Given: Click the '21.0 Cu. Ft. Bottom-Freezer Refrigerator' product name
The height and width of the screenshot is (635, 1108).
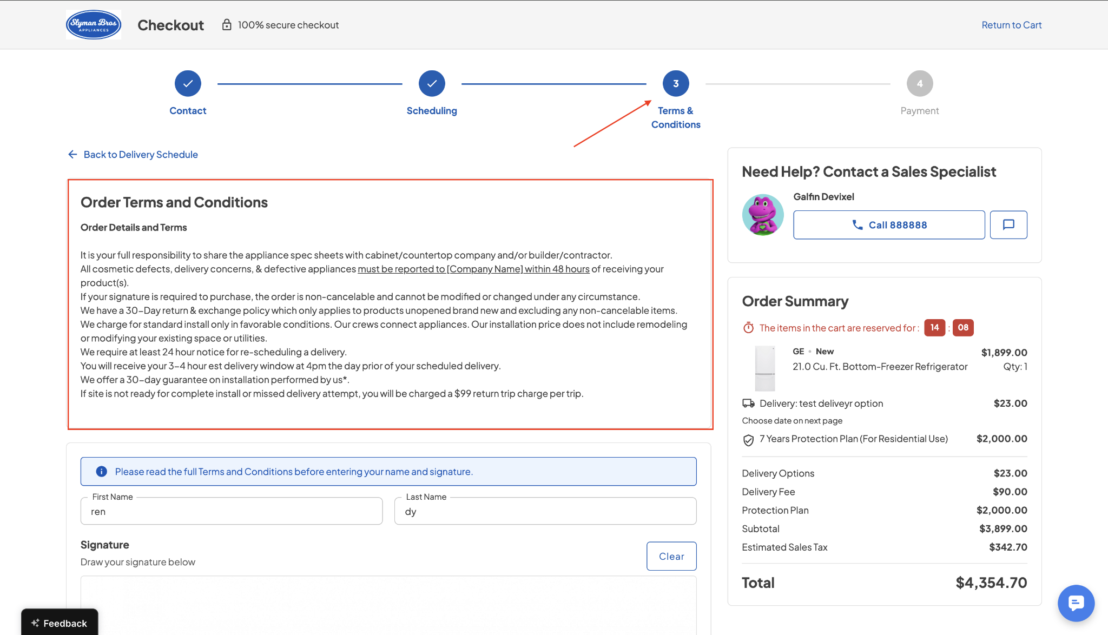Looking at the screenshot, I should tap(880, 366).
